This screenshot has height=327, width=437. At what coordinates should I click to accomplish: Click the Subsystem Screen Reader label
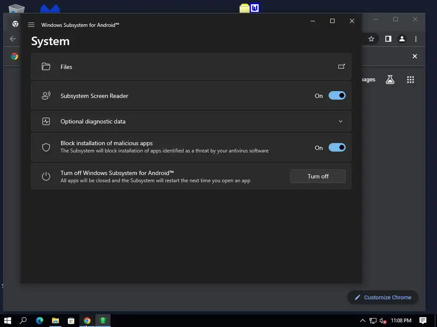pyautogui.click(x=94, y=96)
